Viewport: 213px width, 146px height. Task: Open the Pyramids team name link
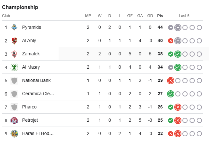click(x=32, y=27)
